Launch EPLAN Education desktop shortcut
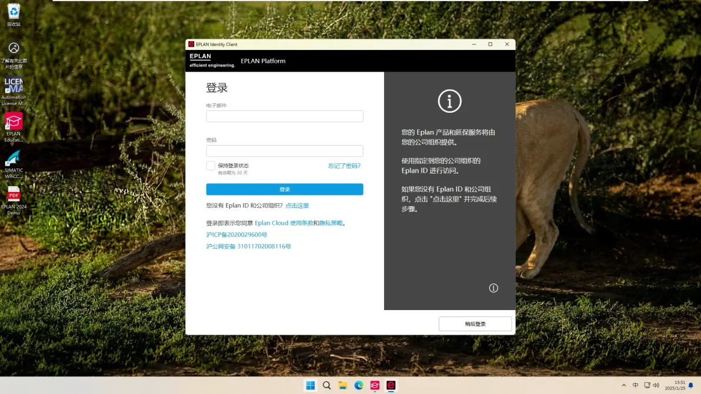Screen dimensions: 701x394 coord(14,127)
